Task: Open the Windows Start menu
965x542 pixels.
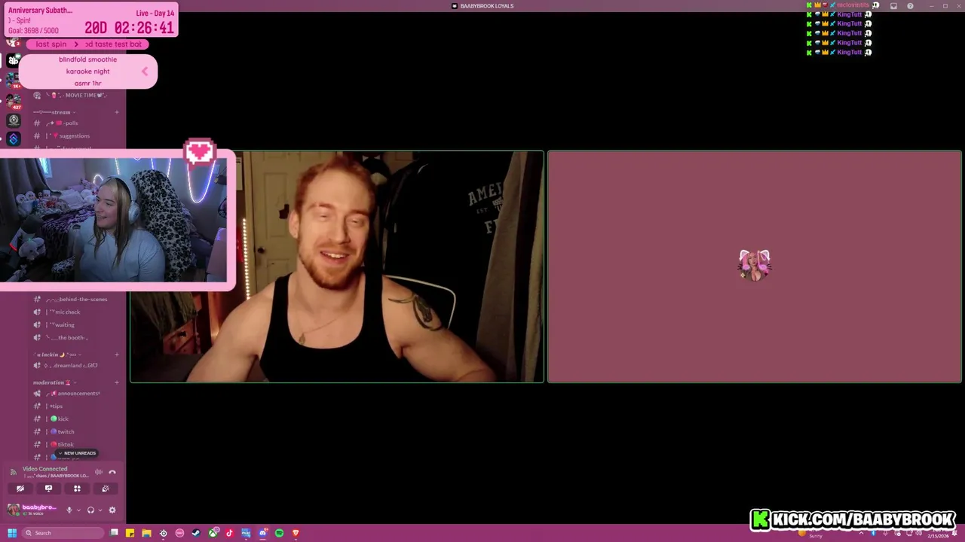Action: (x=11, y=533)
